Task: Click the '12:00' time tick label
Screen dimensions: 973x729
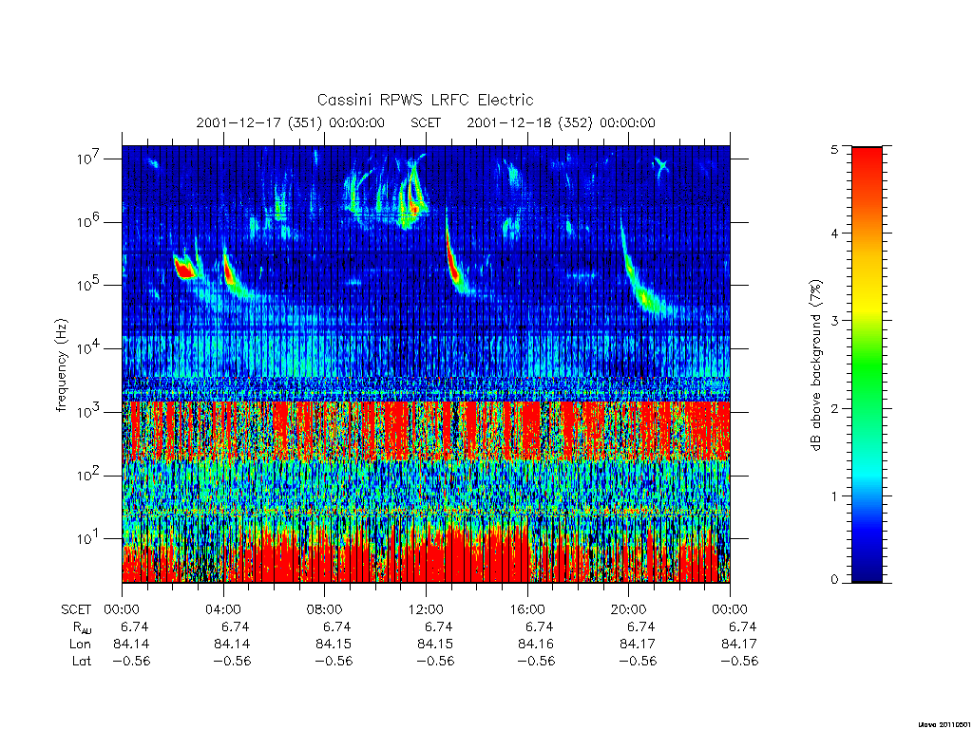Action: coord(426,609)
